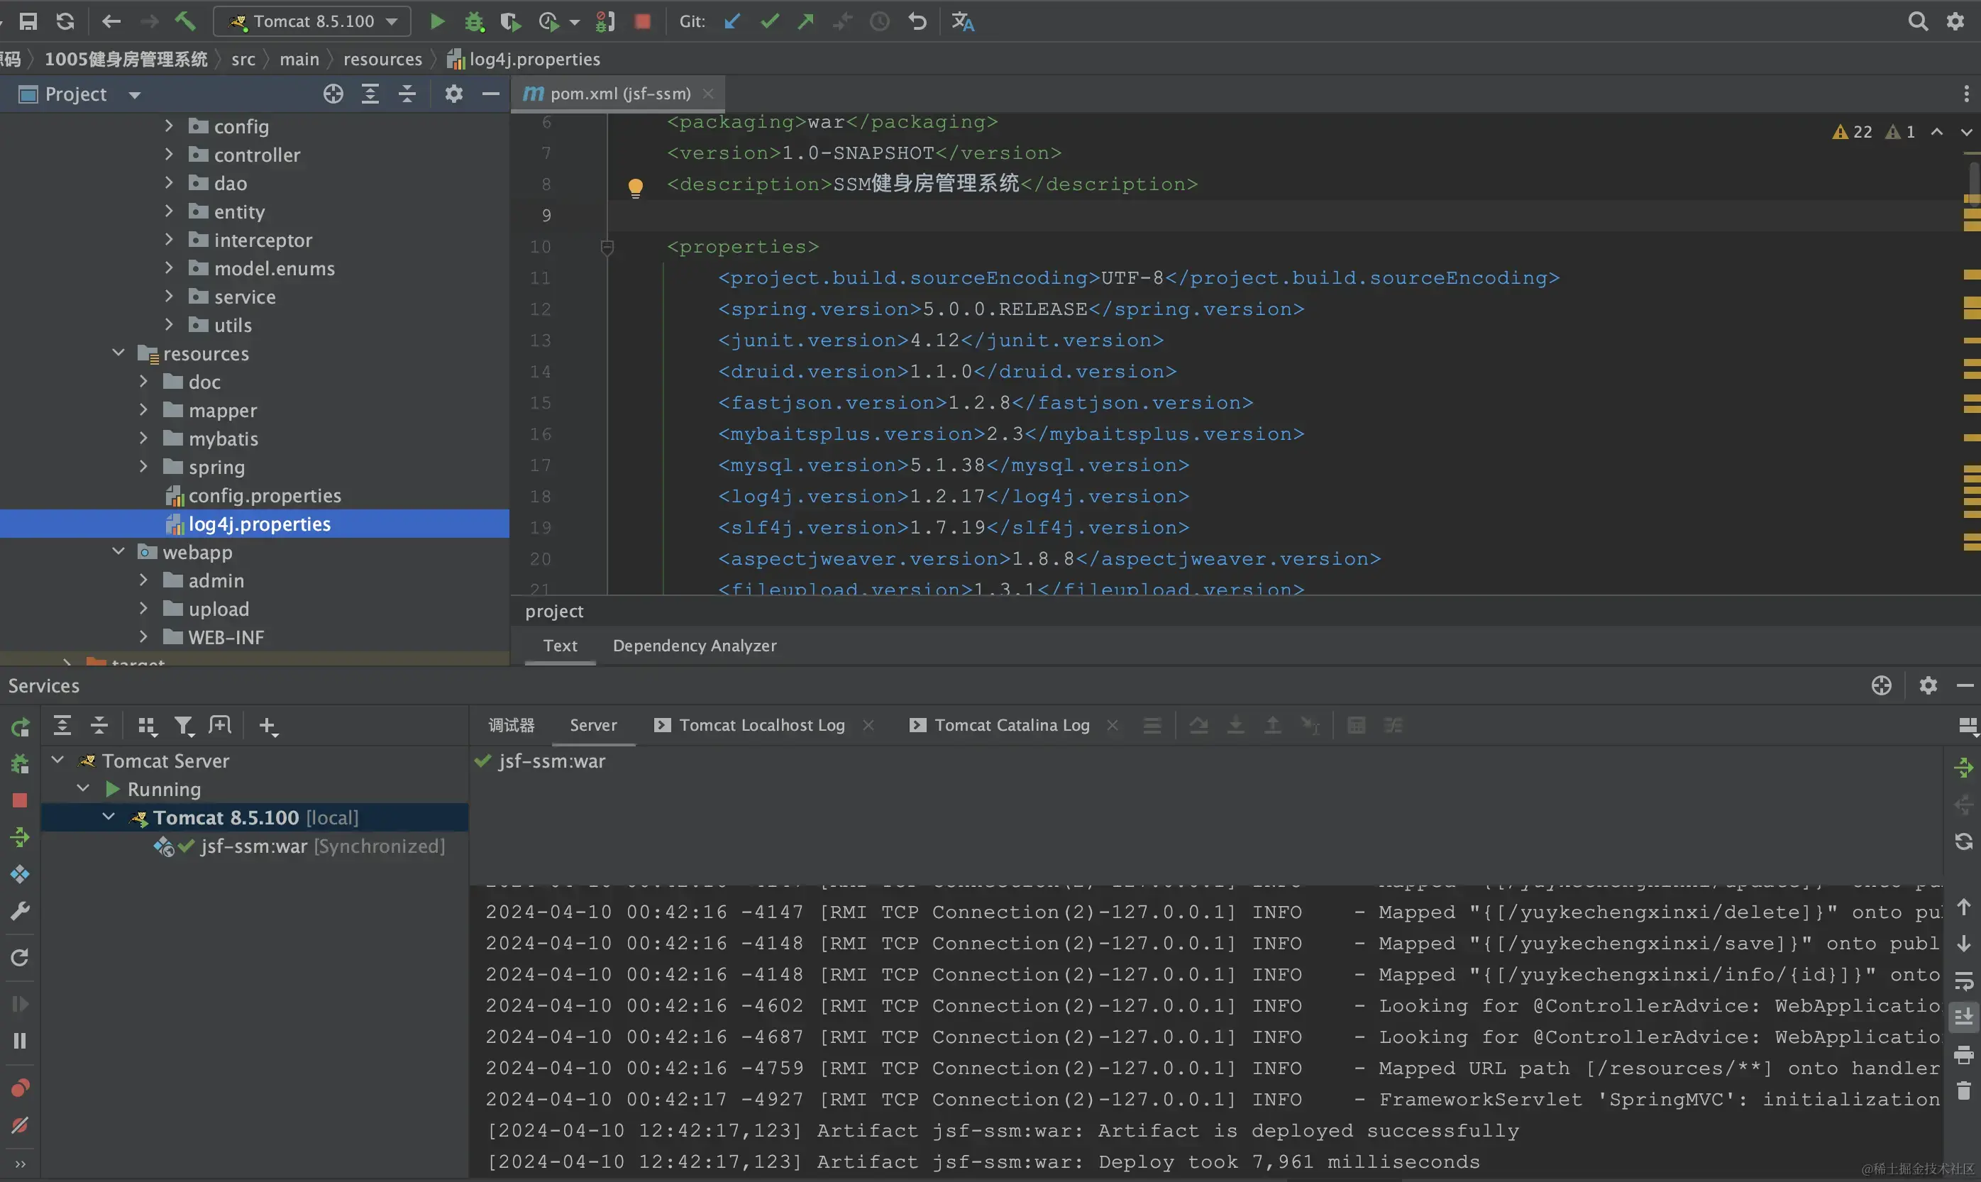1981x1182 pixels.
Task: Close the pom.xml editor tab
Action: click(708, 93)
